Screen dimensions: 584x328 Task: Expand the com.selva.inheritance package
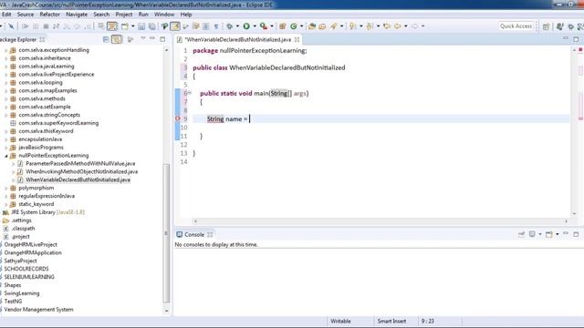(x=5, y=58)
